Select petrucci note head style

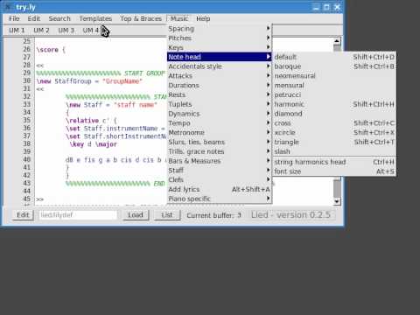pos(334,94)
